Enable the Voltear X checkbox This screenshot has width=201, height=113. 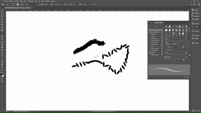point(165,44)
